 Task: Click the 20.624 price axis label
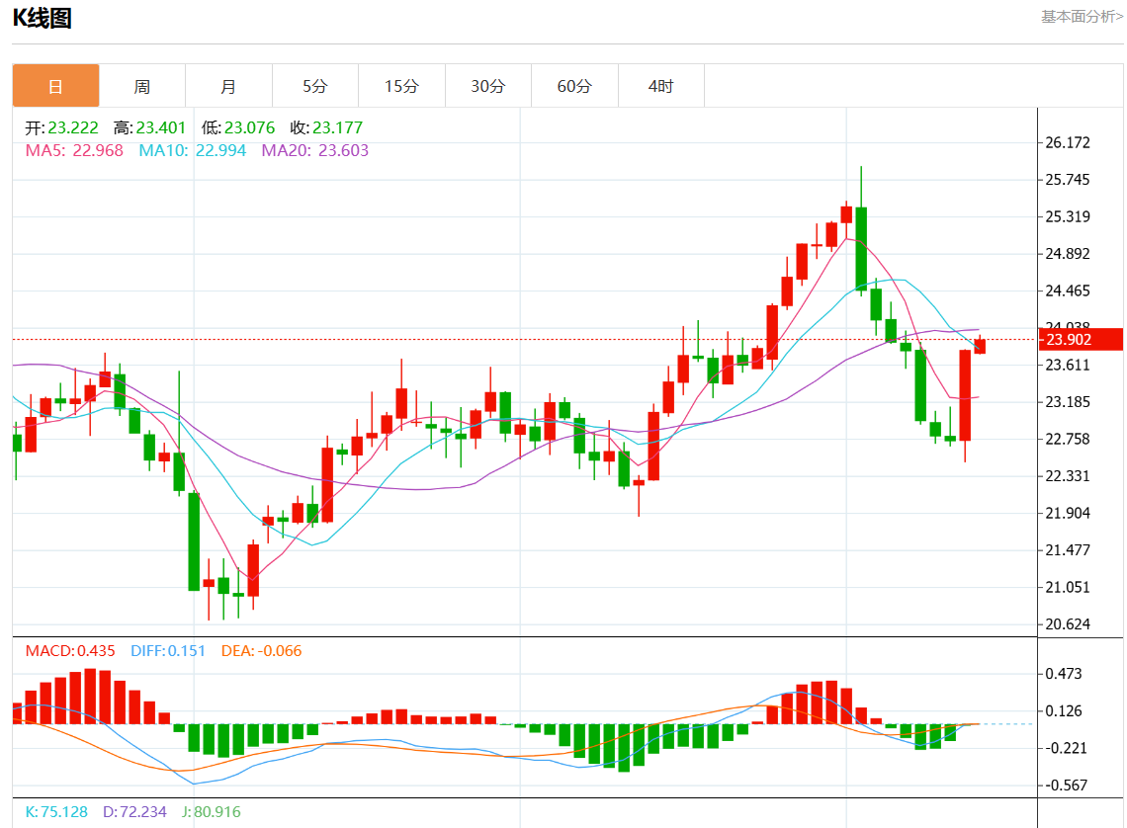1068,624
